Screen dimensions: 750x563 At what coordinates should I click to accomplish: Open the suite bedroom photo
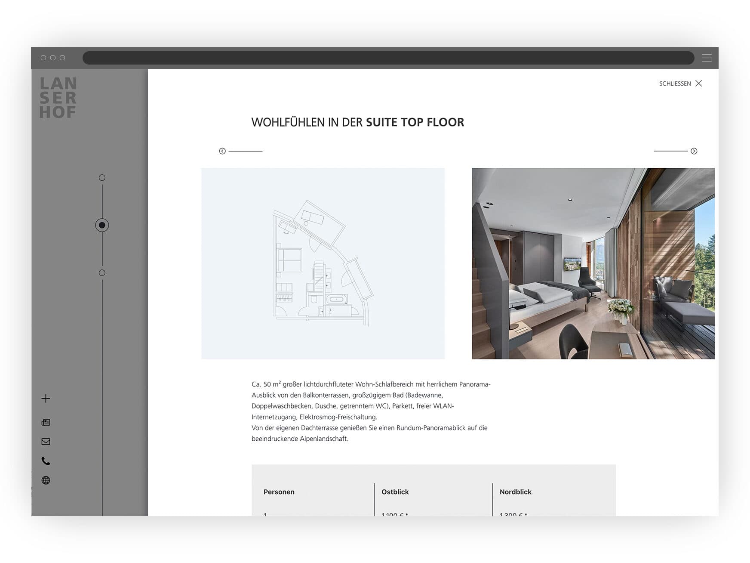point(593,263)
